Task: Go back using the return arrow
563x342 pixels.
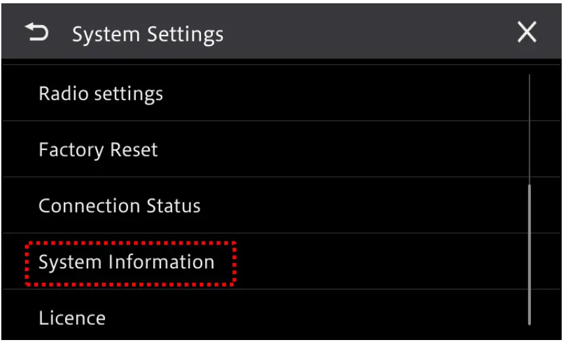Action: pos(37,32)
